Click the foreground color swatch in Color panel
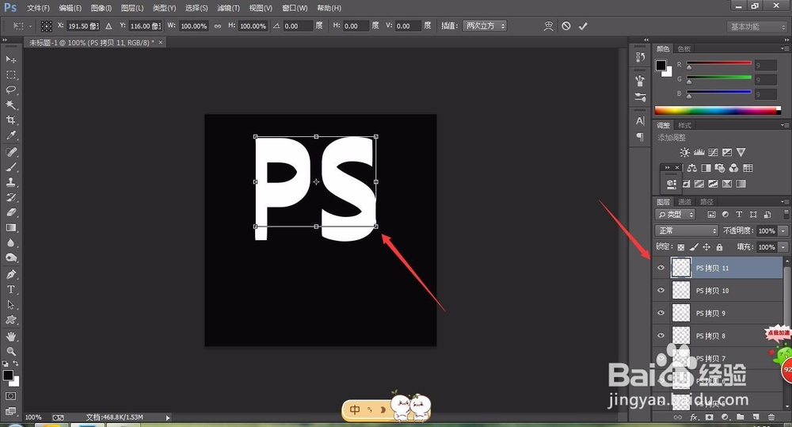 (661, 65)
